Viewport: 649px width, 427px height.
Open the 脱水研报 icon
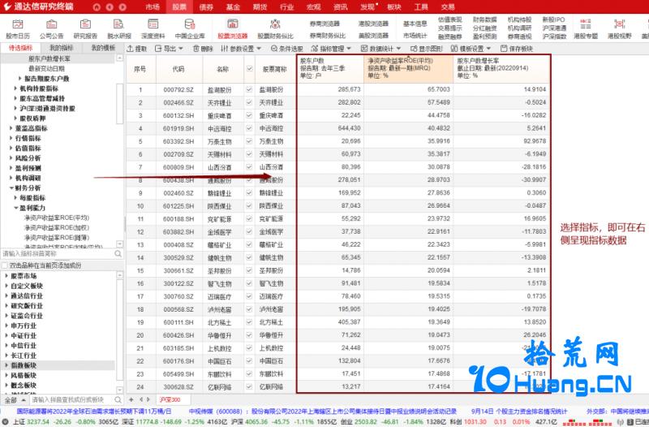(118, 29)
